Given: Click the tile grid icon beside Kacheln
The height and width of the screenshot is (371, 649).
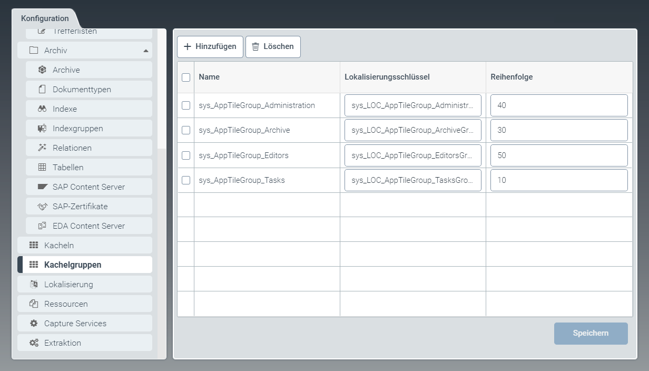Looking at the screenshot, I should 34,246.
